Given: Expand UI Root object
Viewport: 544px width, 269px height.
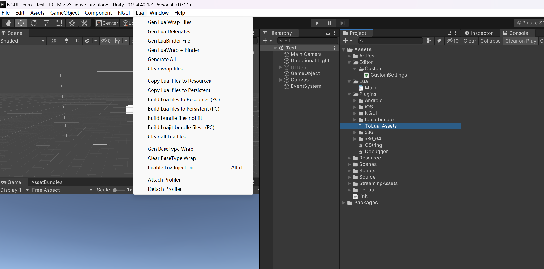Looking at the screenshot, I should pyautogui.click(x=280, y=67).
